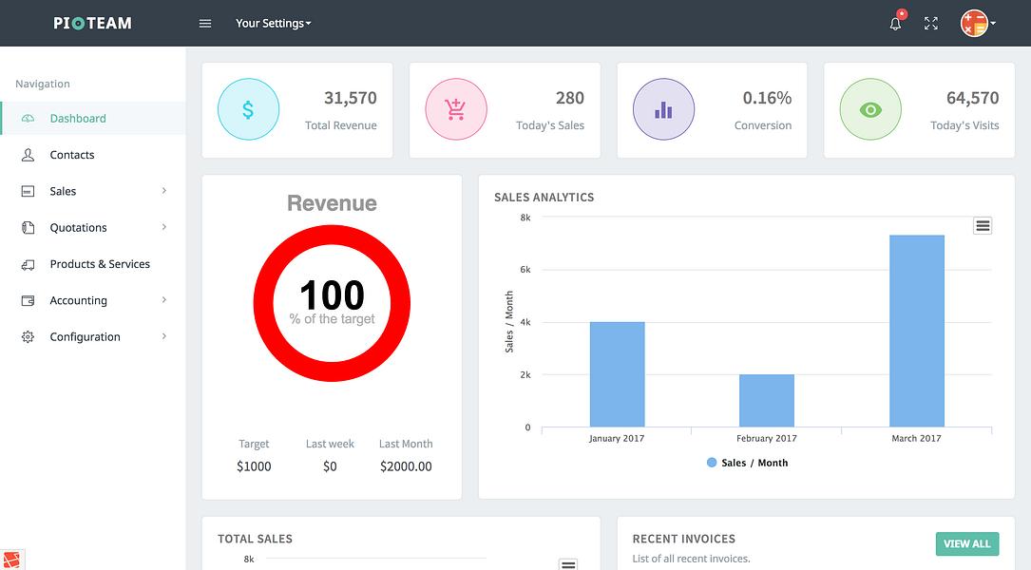
Task: Toggle the Sales / Month legend series
Action: (x=747, y=463)
